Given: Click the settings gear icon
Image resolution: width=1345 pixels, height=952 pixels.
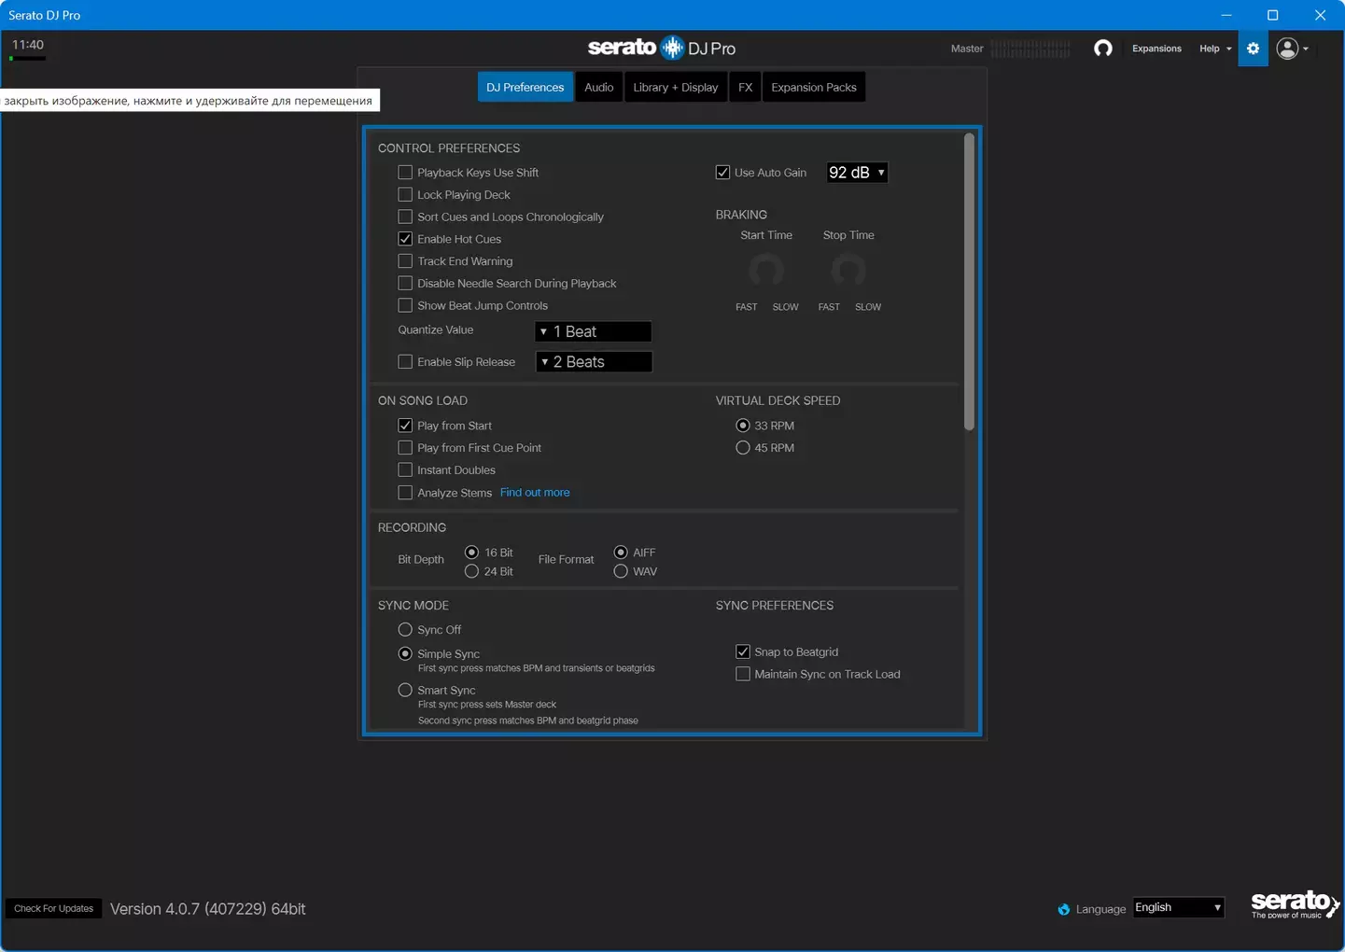Looking at the screenshot, I should 1253,49.
